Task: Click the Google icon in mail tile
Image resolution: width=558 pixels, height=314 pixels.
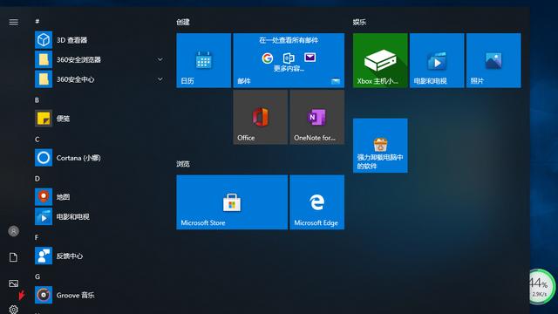Action: click(268, 58)
